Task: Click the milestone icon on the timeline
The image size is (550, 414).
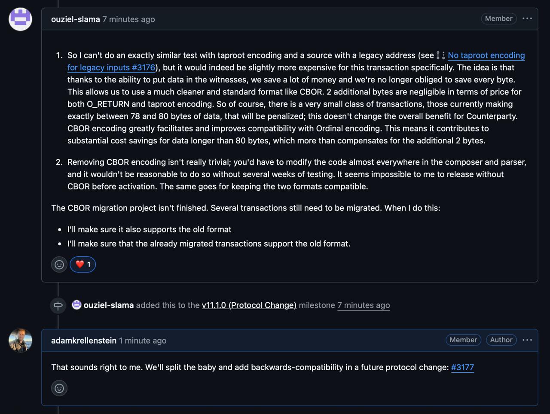Action: (x=58, y=305)
